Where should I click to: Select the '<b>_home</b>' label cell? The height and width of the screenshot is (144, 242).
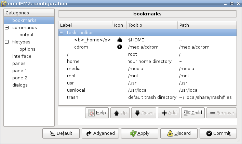tap(92, 40)
